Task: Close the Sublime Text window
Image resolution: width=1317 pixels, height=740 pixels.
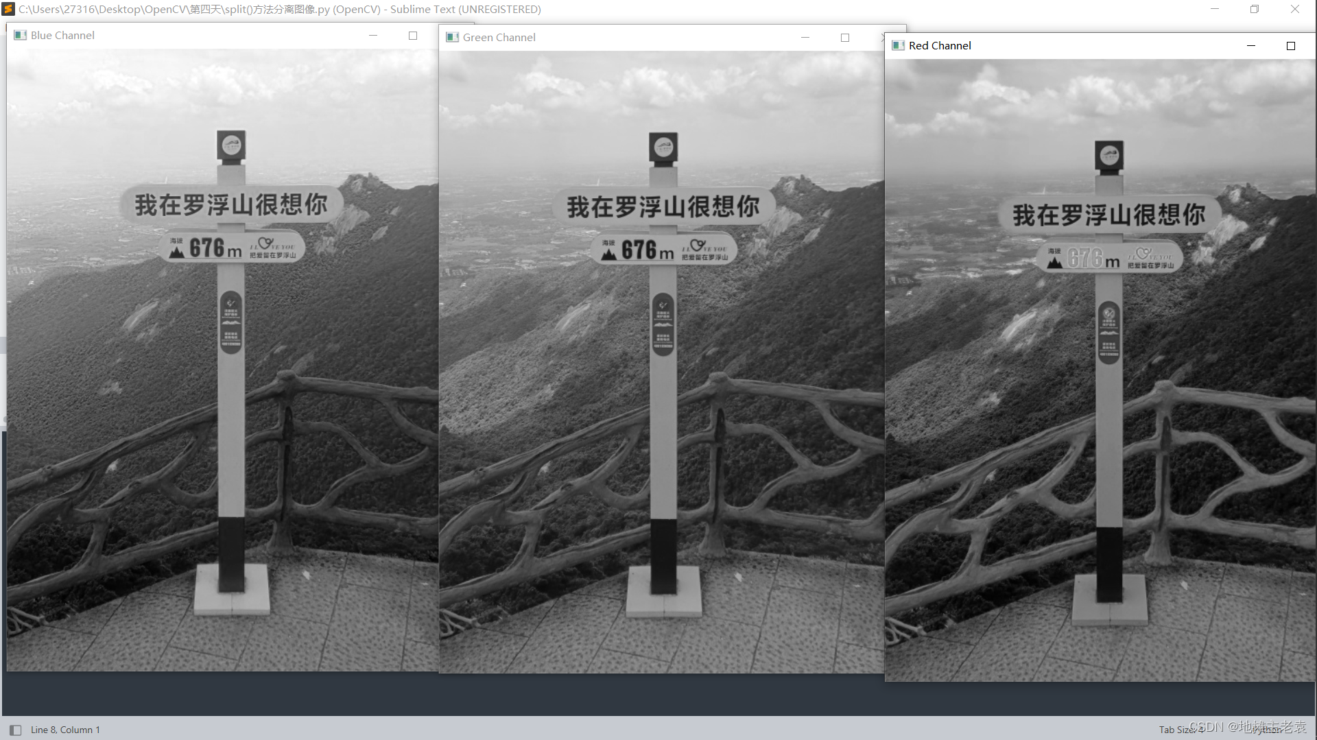Action: click(x=1295, y=9)
